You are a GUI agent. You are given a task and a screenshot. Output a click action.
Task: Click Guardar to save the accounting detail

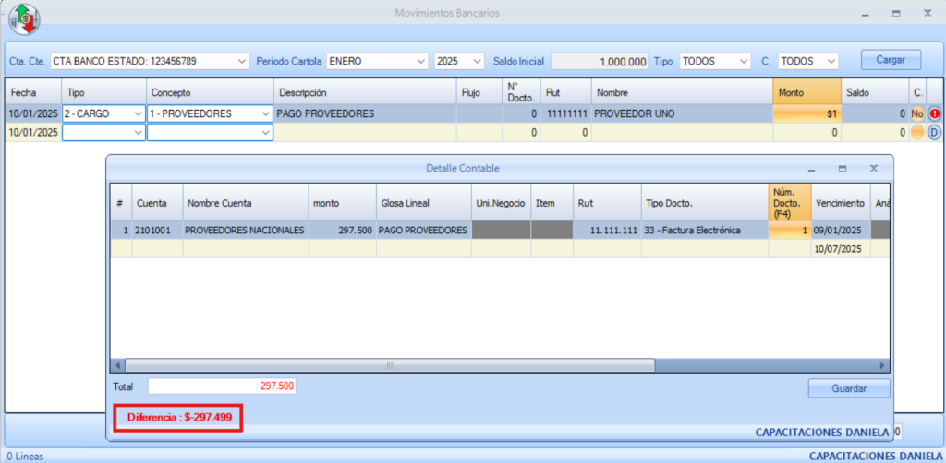848,388
